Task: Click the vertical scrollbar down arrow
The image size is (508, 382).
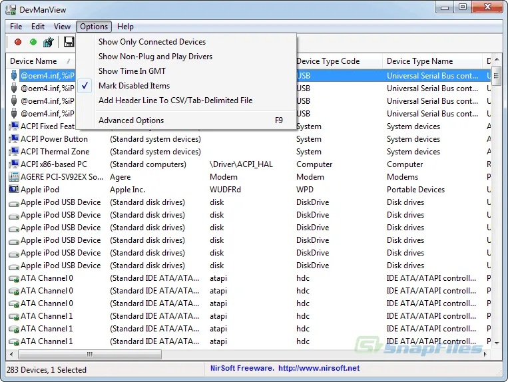Action: click(x=496, y=343)
